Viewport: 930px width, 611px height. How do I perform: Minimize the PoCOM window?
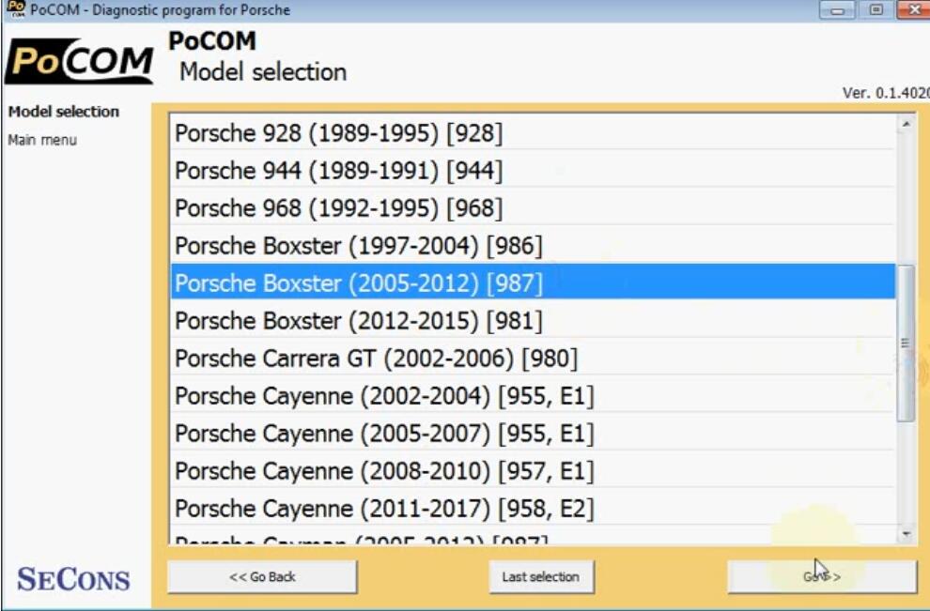pos(837,10)
